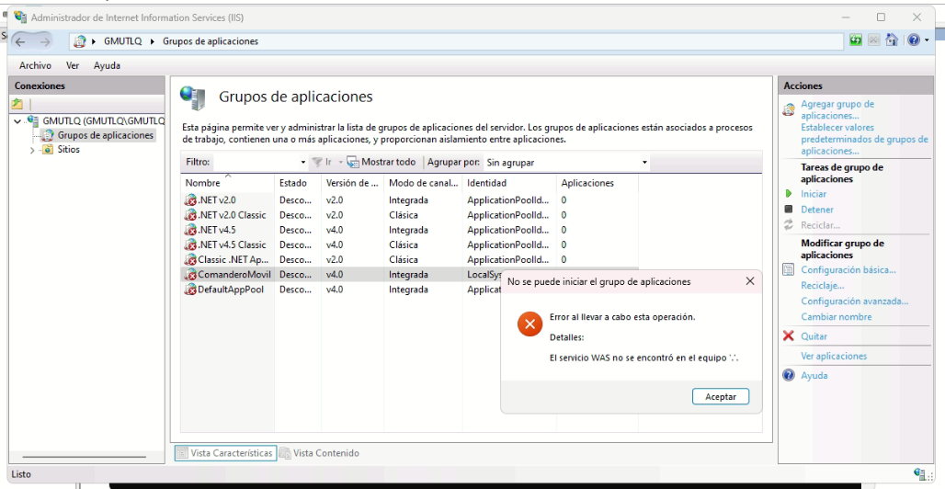Click Cambiar nombre link

point(836,316)
